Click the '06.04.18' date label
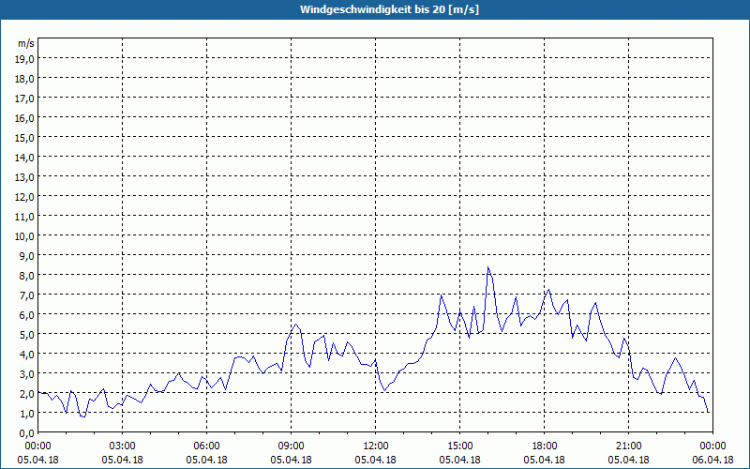750x469 pixels. [712, 460]
